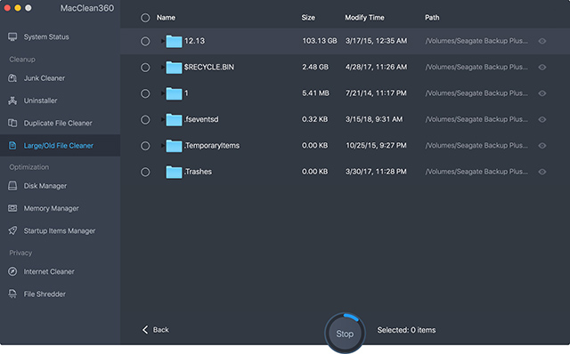
Task: Click the .fseventsd folder icon
Action: [x=174, y=119]
